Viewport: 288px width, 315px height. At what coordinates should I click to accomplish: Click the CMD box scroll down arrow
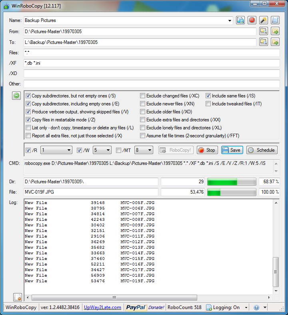[276, 171]
